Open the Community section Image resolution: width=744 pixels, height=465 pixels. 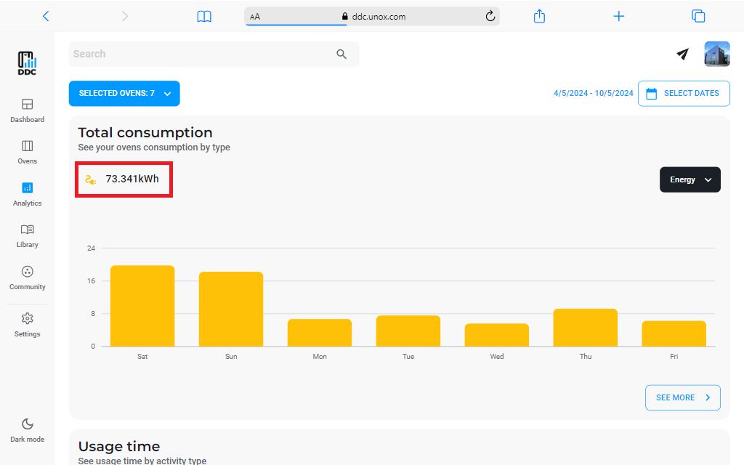(x=27, y=278)
